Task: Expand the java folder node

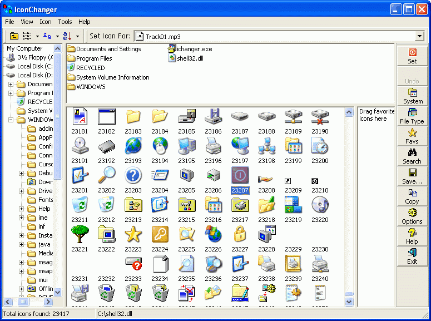Action: pos(21,244)
